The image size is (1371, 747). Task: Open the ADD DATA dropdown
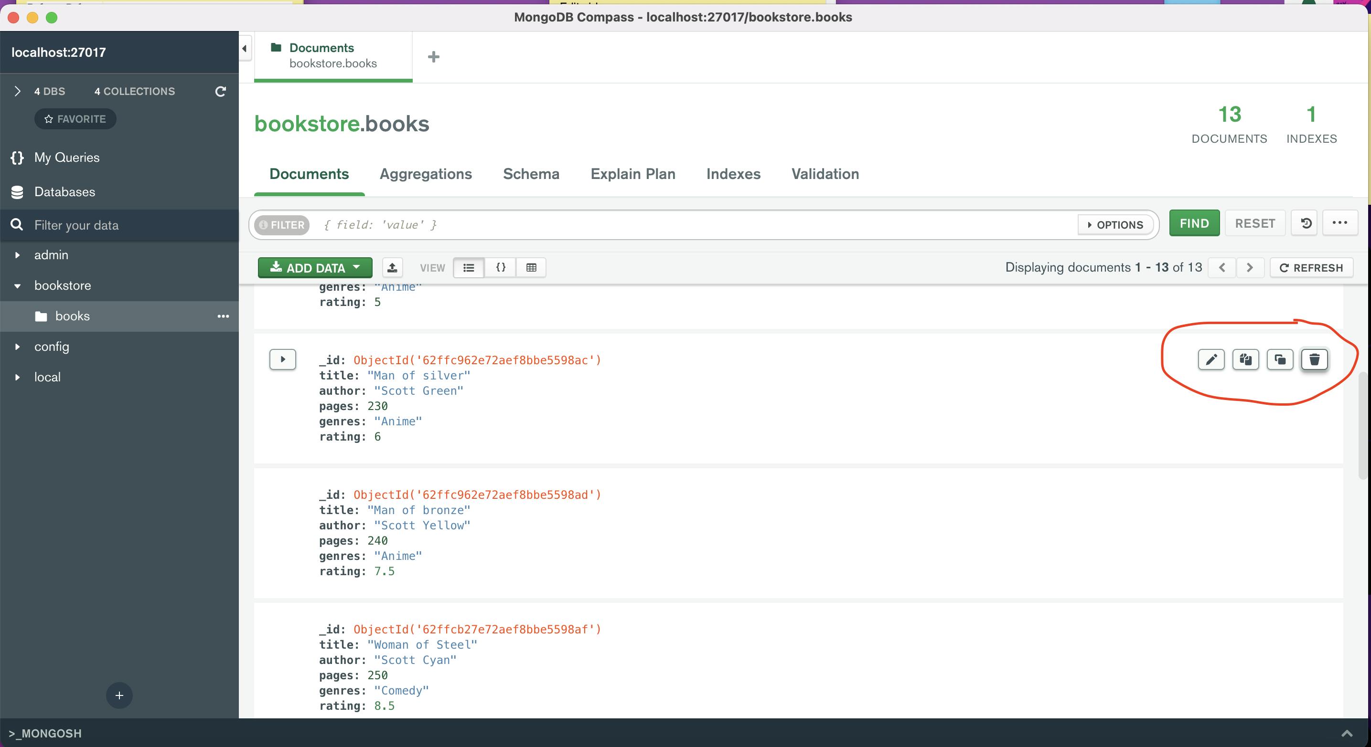tap(315, 267)
